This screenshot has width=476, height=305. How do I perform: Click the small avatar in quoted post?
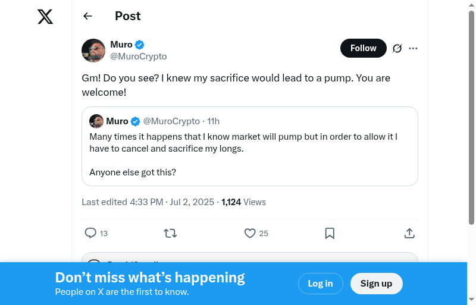click(96, 121)
